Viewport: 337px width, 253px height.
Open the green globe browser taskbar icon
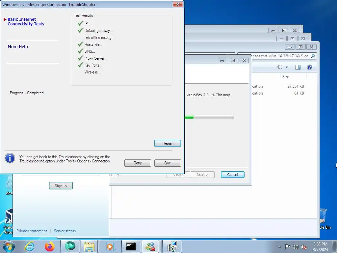click(x=70, y=246)
